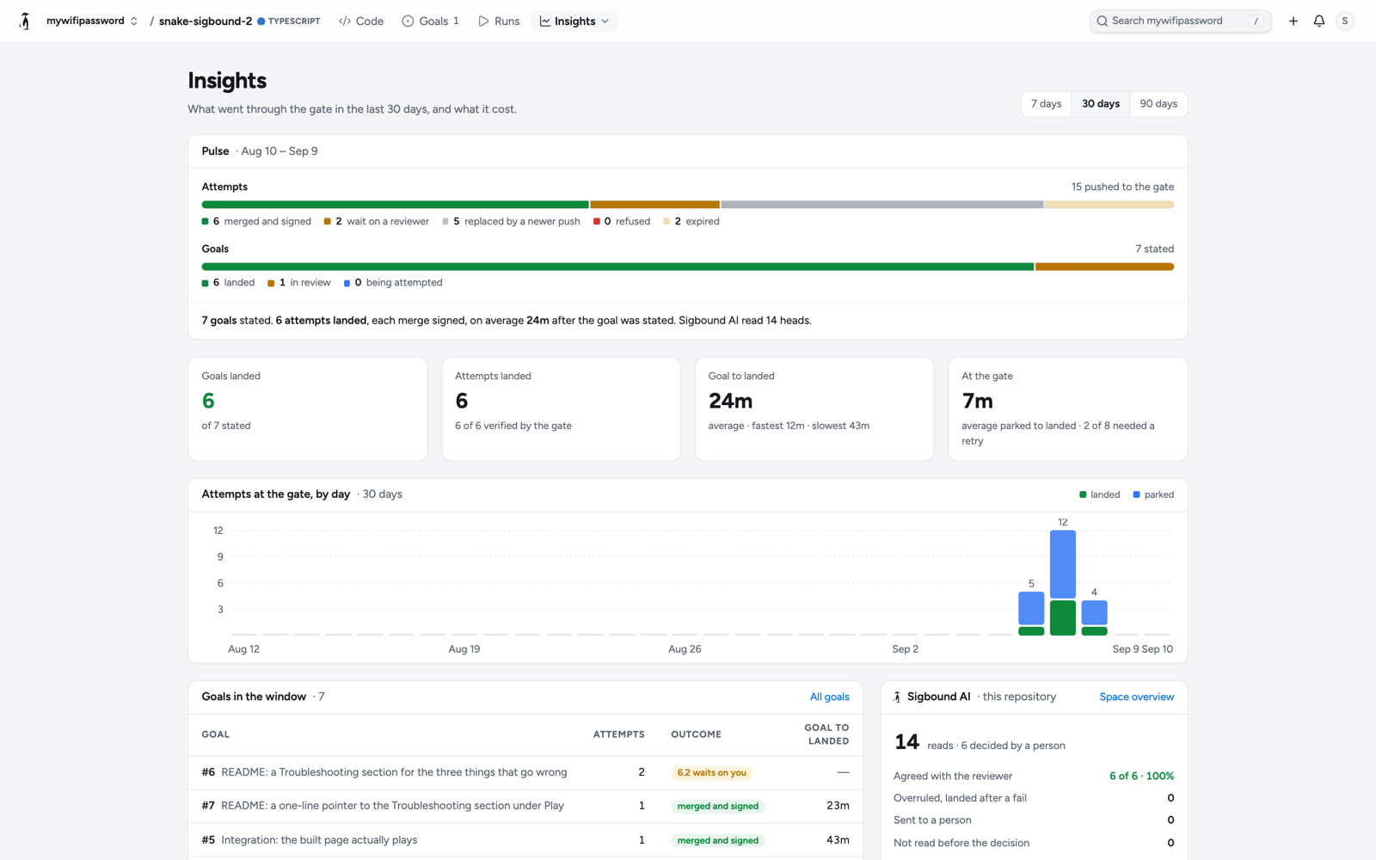Image resolution: width=1376 pixels, height=860 pixels.
Task: Click the Goals landed card
Action: click(x=308, y=409)
